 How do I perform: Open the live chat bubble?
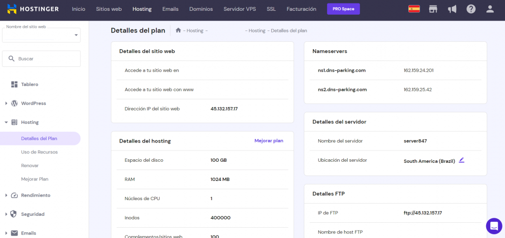tap(494, 226)
